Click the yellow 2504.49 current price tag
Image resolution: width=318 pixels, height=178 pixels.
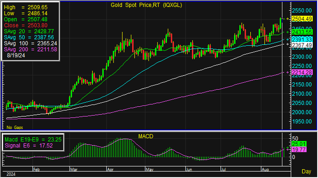pos(302,19)
